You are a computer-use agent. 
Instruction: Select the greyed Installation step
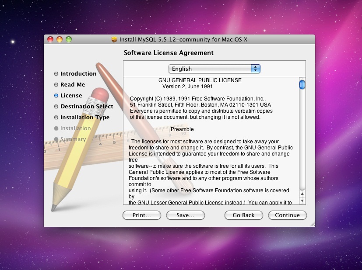tap(73, 128)
